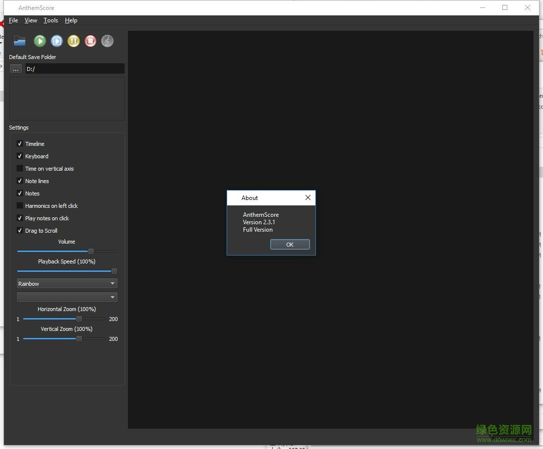
Task: Pause playback with the yellow button
Action: pyautogui.click(x=73, y=41)
